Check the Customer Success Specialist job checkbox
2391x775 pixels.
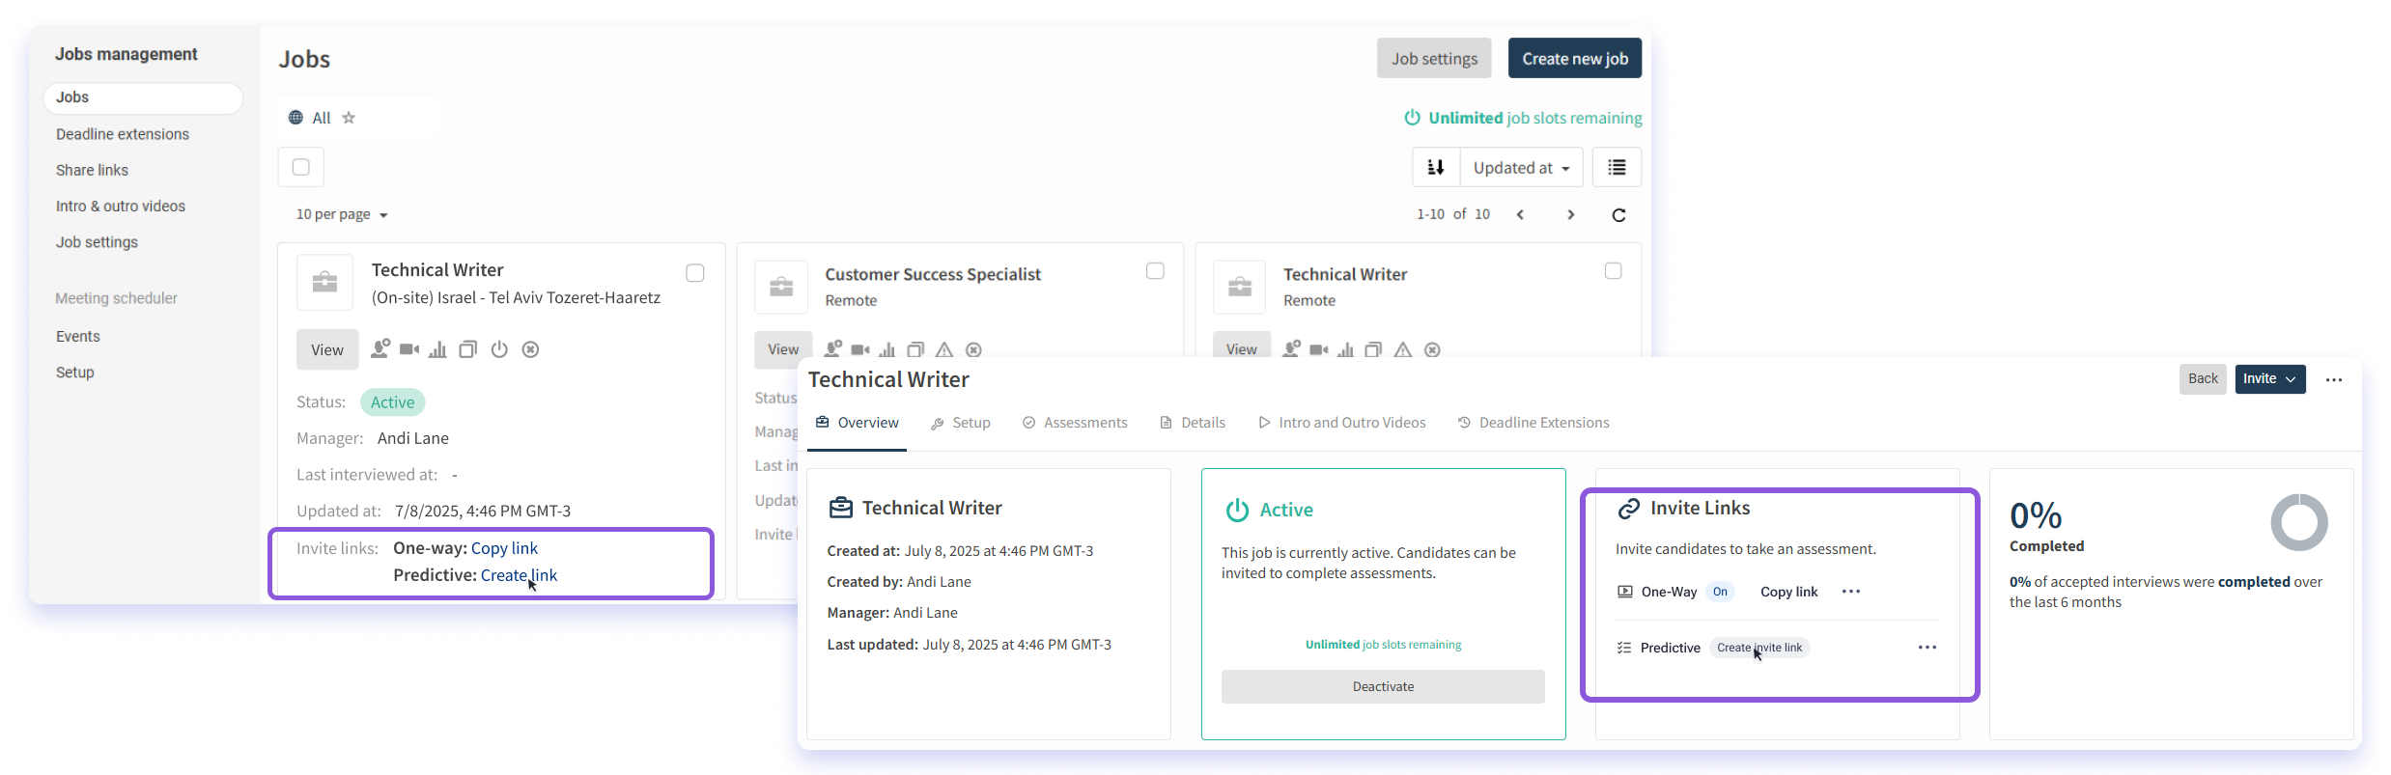point(1155,271)
